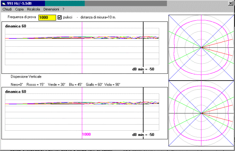Open the Chiudi menu

pos(8,9)
